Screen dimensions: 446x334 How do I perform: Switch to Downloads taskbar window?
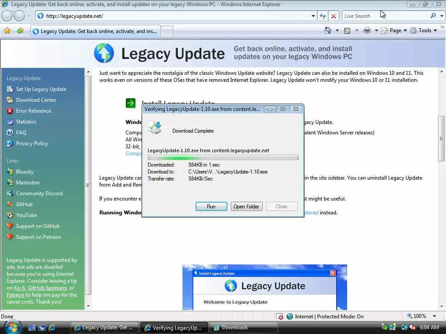(x=243, y=327)
